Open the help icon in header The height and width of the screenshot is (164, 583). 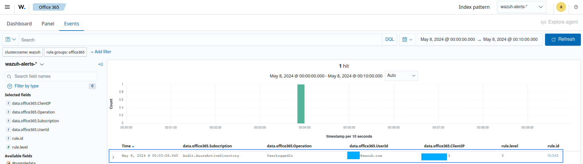pos(576,7)
